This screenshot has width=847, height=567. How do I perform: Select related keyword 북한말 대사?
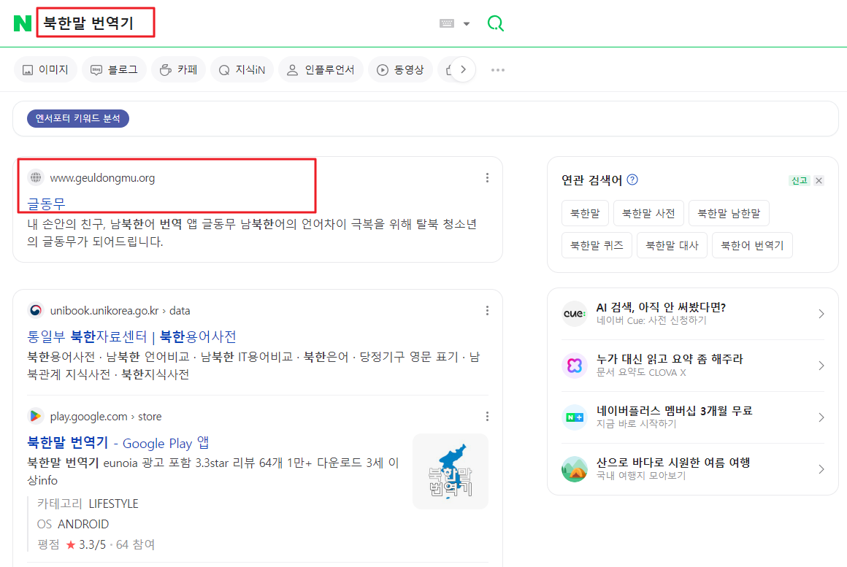coord(672,245)
